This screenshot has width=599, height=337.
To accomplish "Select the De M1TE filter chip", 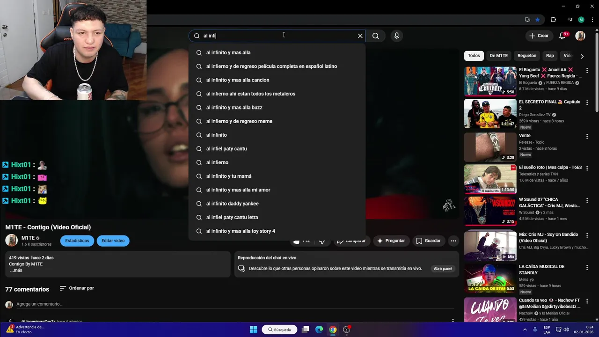I will [498, 56].
